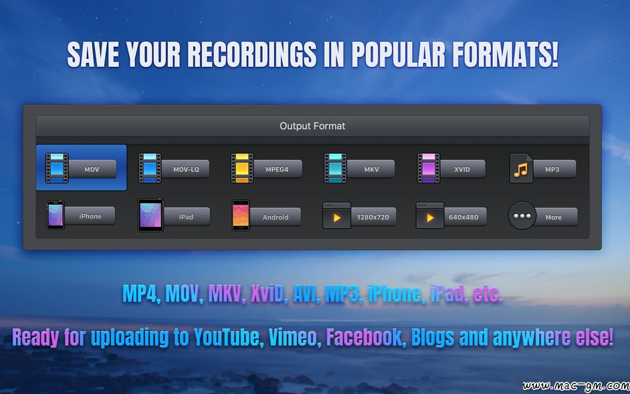This screenshot has height=394, width=630.
Task: Choose the iPhone device icon
Action: [x=56, y=215]
